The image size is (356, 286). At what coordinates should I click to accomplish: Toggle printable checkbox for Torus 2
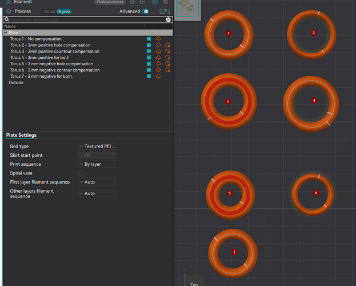tap(149, 45)
